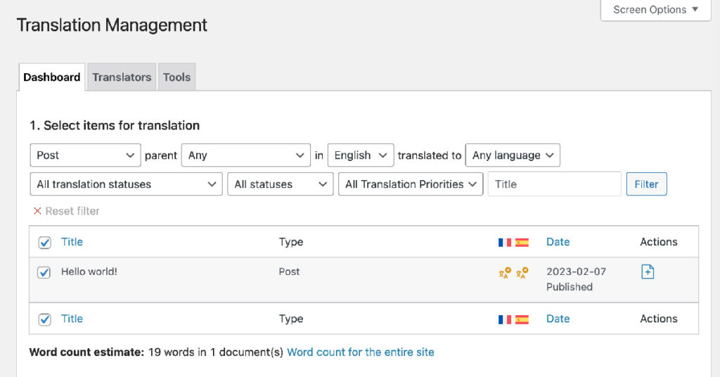Switch to the Tools tab

[176, 77]
